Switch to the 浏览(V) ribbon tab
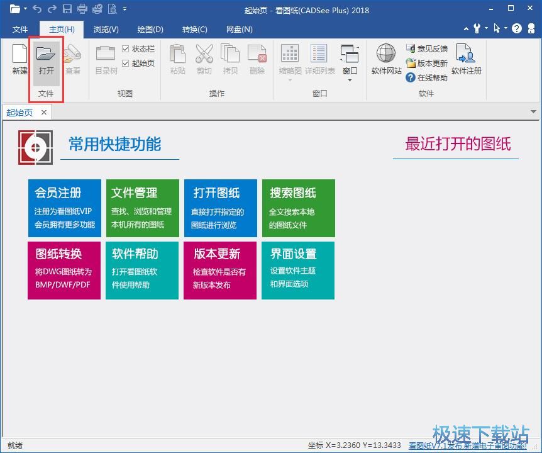542x453 pixels. pyautogui.click(x=106, y=30)
